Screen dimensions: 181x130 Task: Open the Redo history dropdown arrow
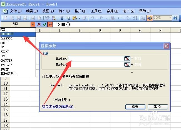(x=106, y=18)
